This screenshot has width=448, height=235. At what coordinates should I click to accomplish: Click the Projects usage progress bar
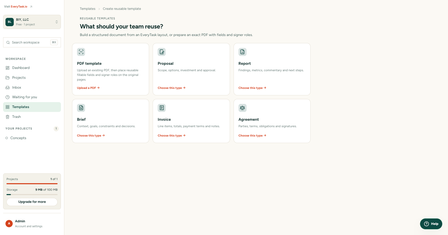click(x=32, y=184)
